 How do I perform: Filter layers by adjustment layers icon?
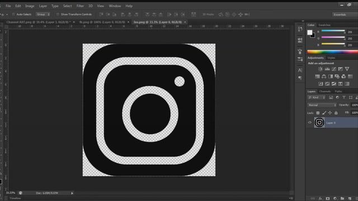[x=337, y=98]
